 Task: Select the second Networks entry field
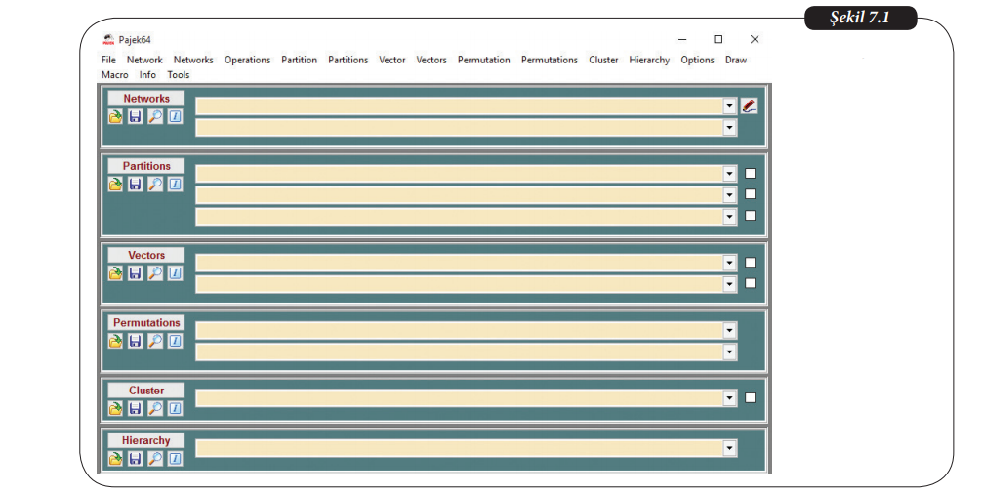point(458,127)
